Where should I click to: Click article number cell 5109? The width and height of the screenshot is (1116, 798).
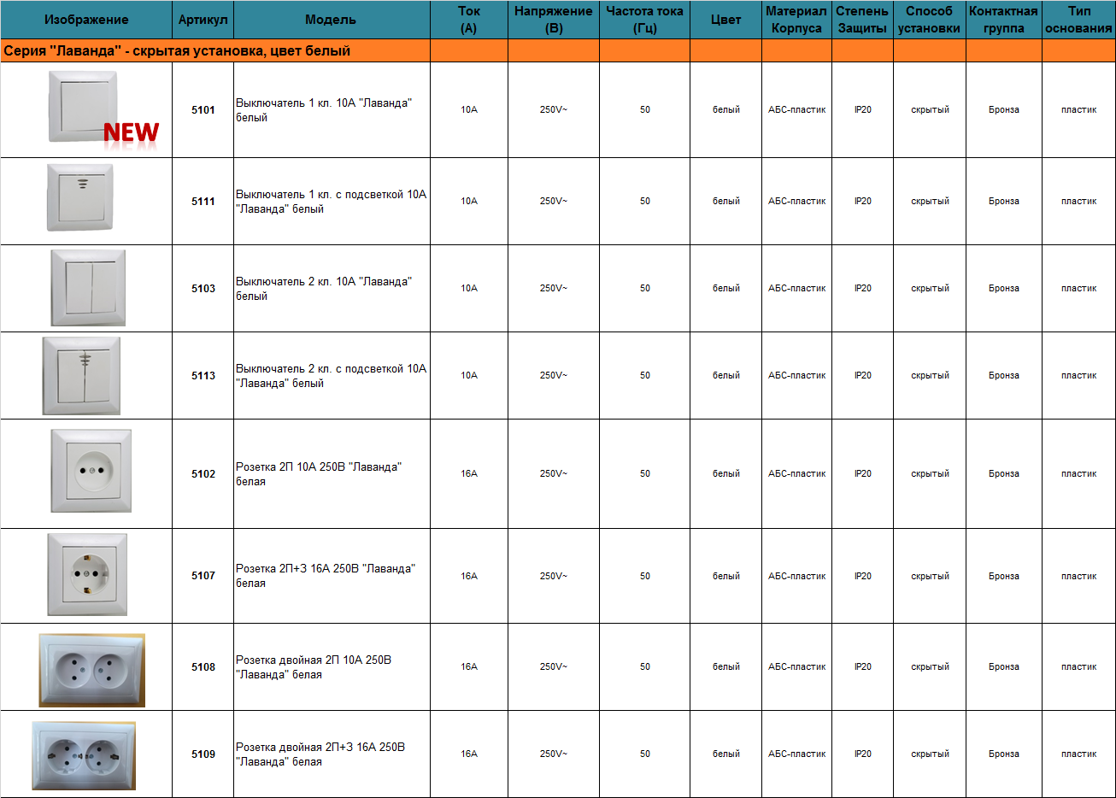[x=203, y=754]
